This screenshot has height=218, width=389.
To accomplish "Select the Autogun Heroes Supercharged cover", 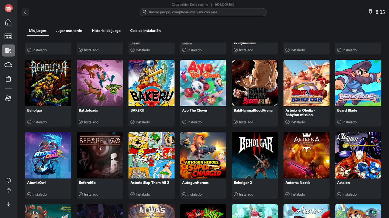I will [203, 155].
